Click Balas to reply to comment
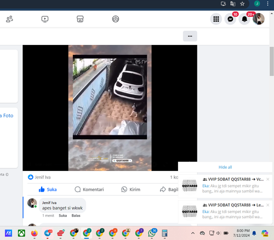This screenshot has width=274, height=240. tap(76, 215)
